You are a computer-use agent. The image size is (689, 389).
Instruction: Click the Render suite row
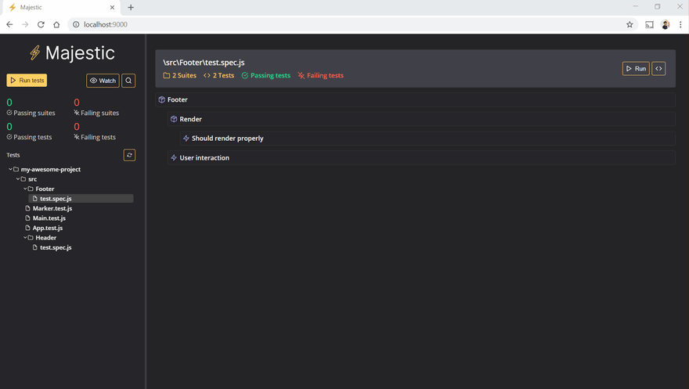pyautogui.click(x=421, y=119)
